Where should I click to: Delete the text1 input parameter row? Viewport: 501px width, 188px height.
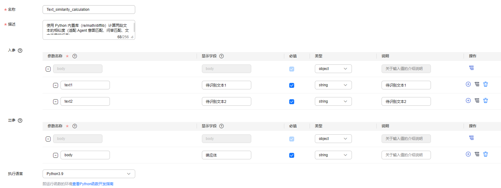(485, 84)
